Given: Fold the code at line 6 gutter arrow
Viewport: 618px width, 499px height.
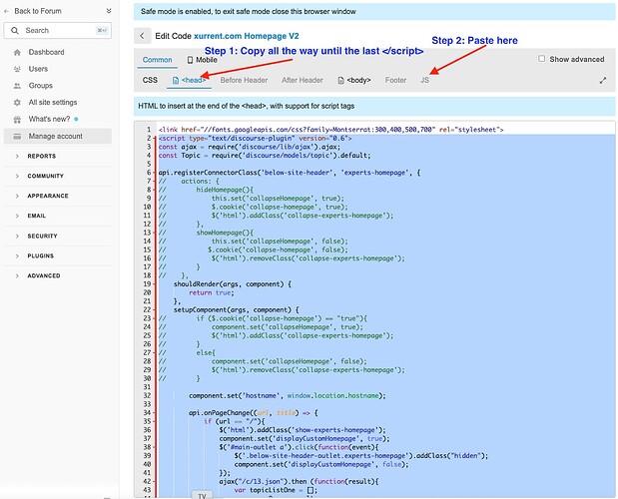Looking at the screenshot, I should pos(154,173).
